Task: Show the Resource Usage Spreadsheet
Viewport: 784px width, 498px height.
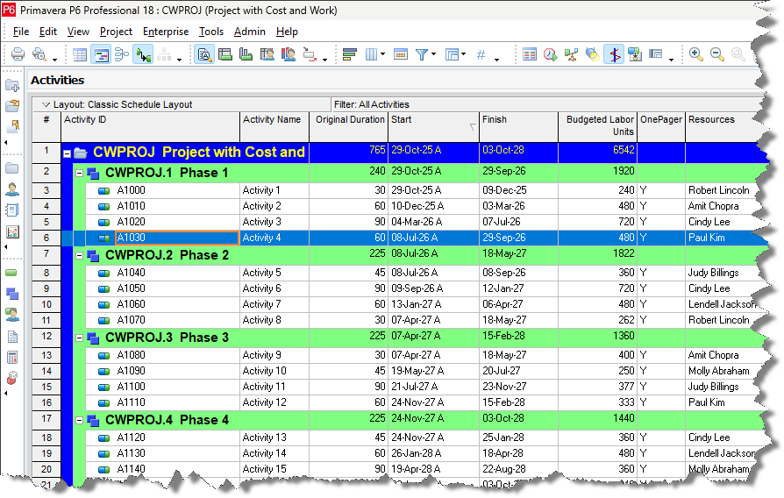Action: coord(267,54)
